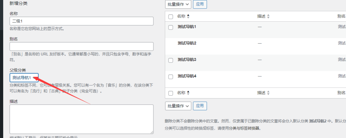Image resolution: width=346 pixels, height=138 pixels.
Task: Open the 批量操作 dropdown above the table
Action: (178, 4)
